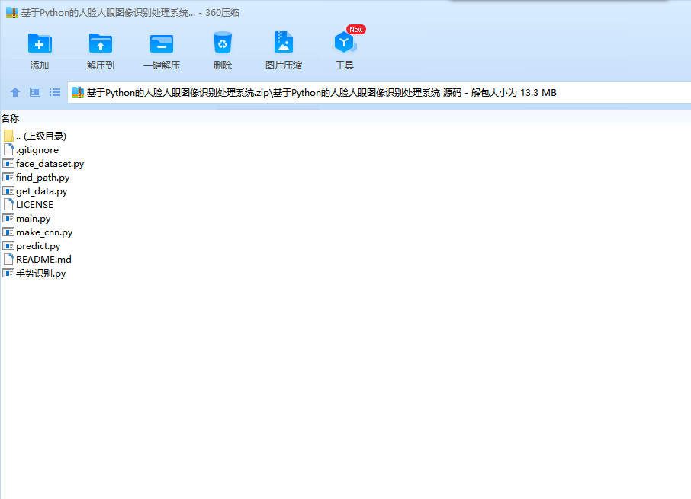Open the 工具 (Tools) icon

(x=345, y=43)
